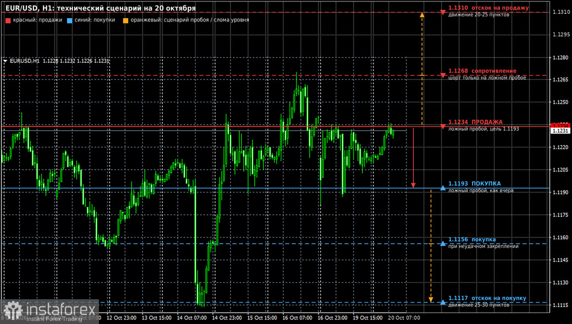Screen dimensions: 572x324
Task: Click the red legend square for продажи
Action: coord(8,20)
